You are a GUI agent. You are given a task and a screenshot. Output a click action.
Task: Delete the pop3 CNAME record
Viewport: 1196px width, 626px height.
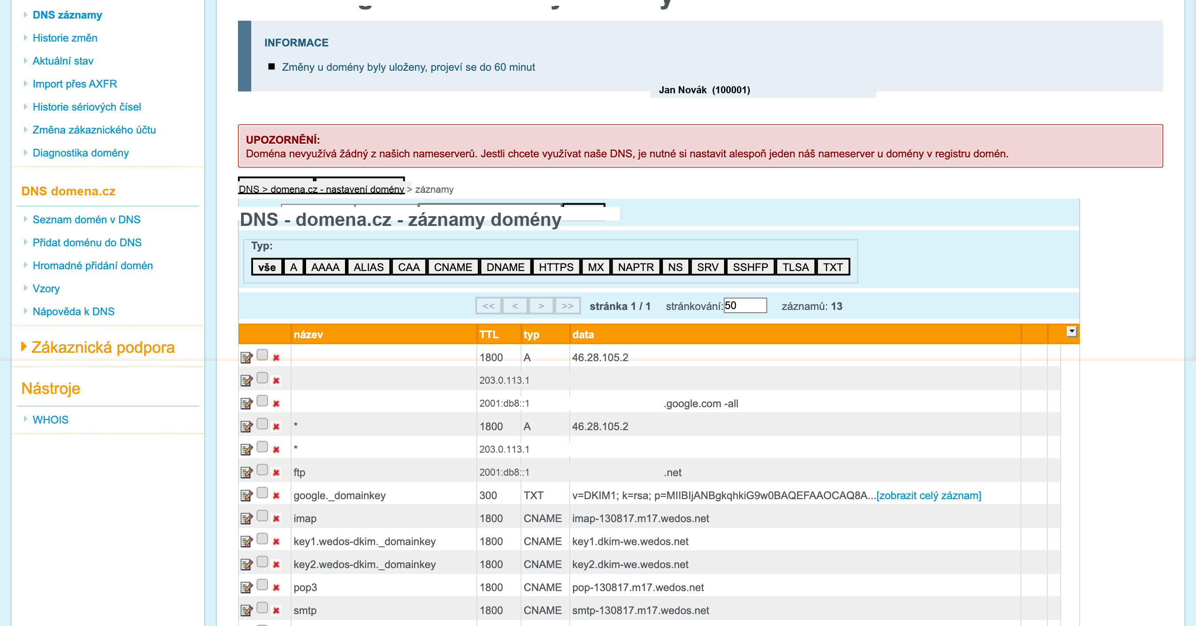point(276,588)
